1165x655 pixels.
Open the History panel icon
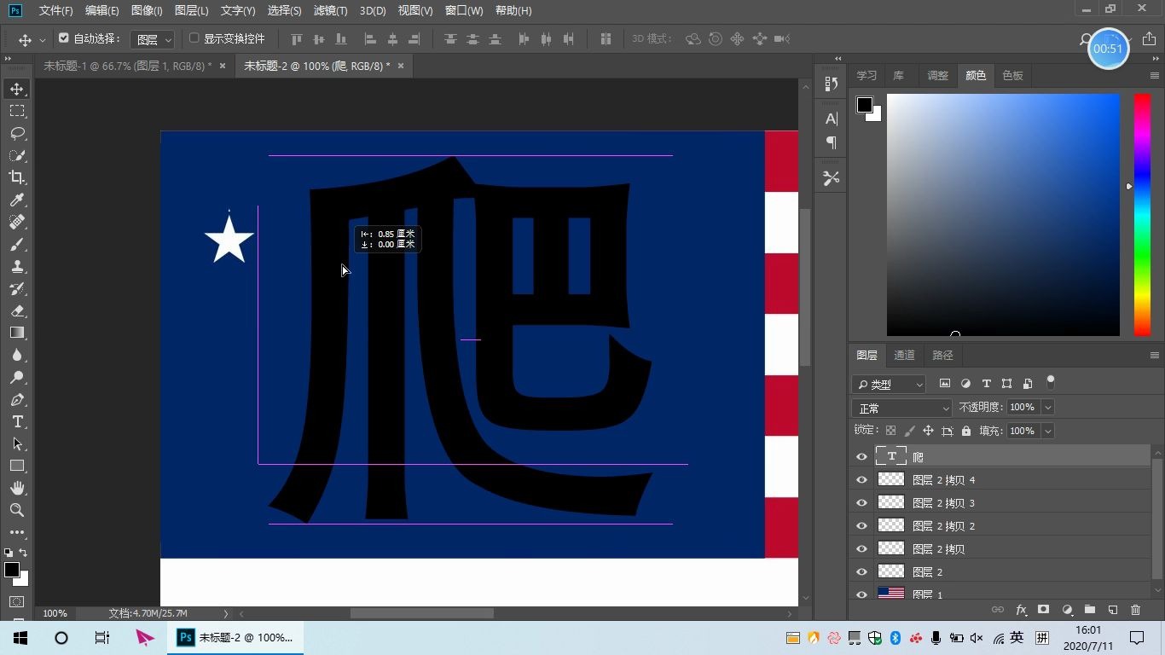click(832, 84)
